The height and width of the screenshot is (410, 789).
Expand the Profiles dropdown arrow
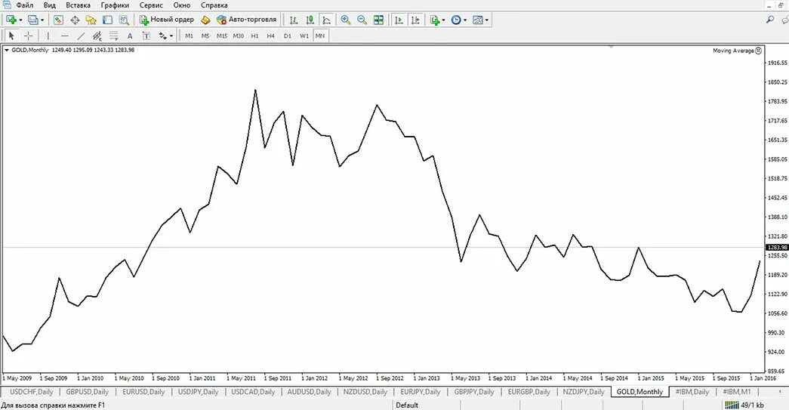42,20
